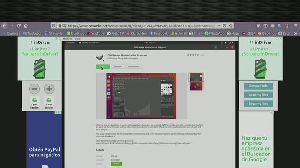The width and height of the screenshot is (300, 168).
Task: Reload the page in the browser
Action: pos(19,26)
